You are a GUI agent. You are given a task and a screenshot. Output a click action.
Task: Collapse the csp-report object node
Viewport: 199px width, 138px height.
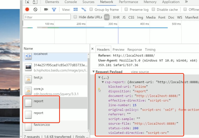pyautogui.click(x=103, y=82)
